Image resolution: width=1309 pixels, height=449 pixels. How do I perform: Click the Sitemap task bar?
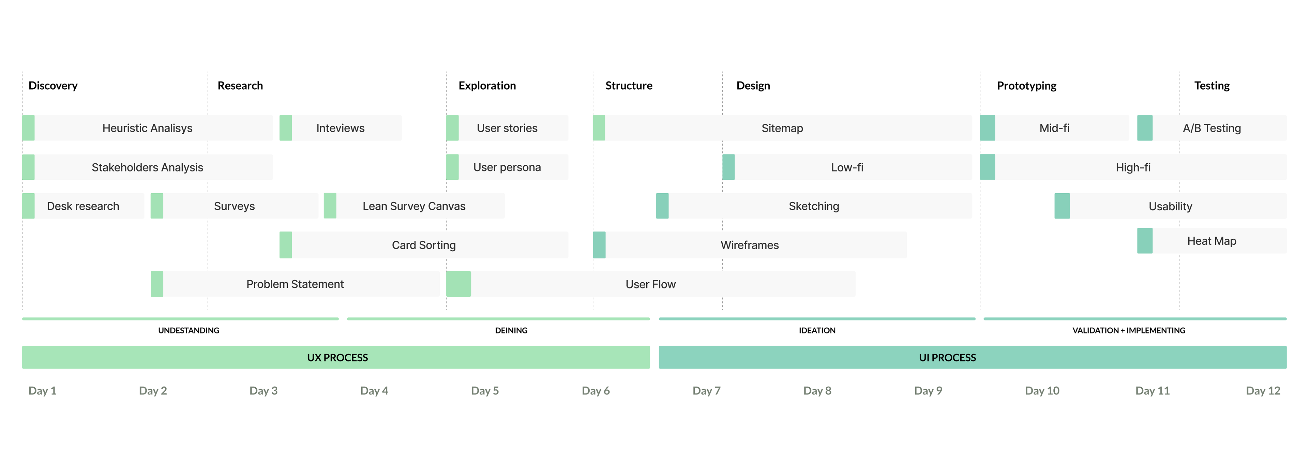(x=783, y=128)
